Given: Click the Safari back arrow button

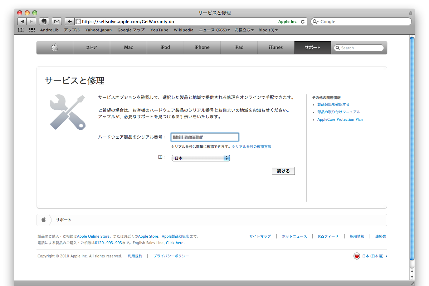Looking at the screenshot, I should click(x=22, y=21).
